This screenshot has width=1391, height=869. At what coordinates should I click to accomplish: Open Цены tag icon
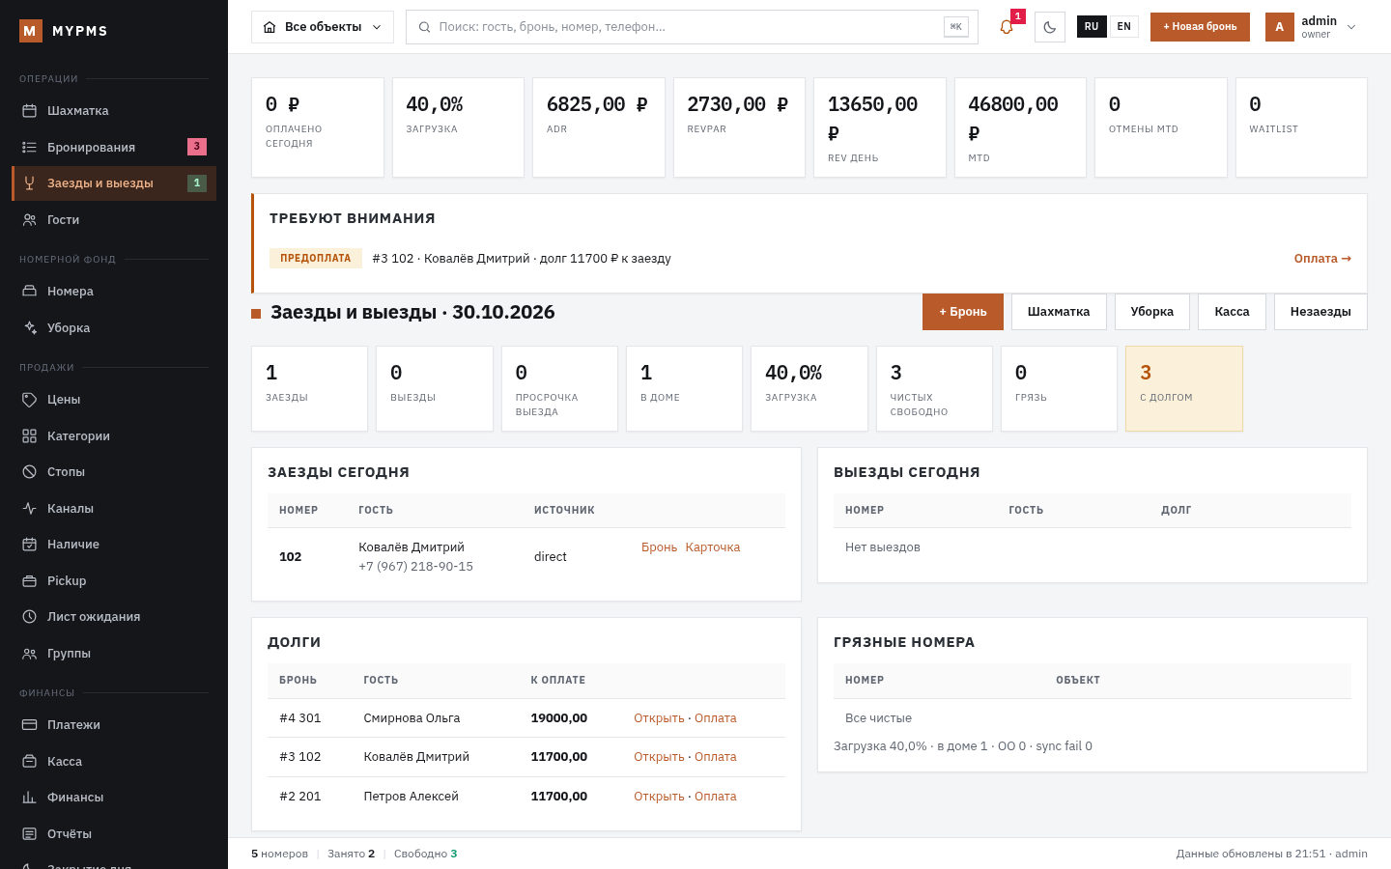pos(29,400)
